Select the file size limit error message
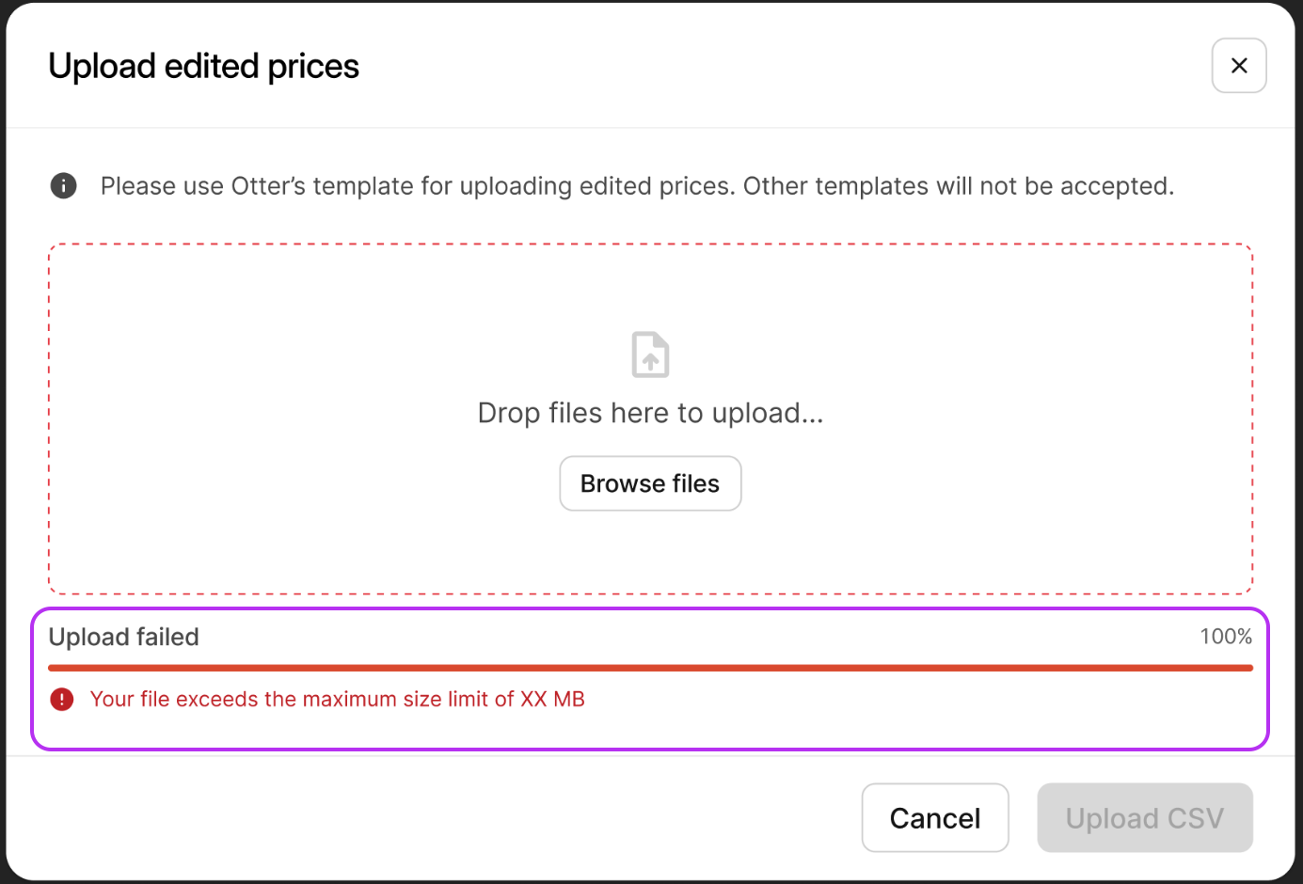This screenshot has height=884, width=1303. [x=337, y=699]
